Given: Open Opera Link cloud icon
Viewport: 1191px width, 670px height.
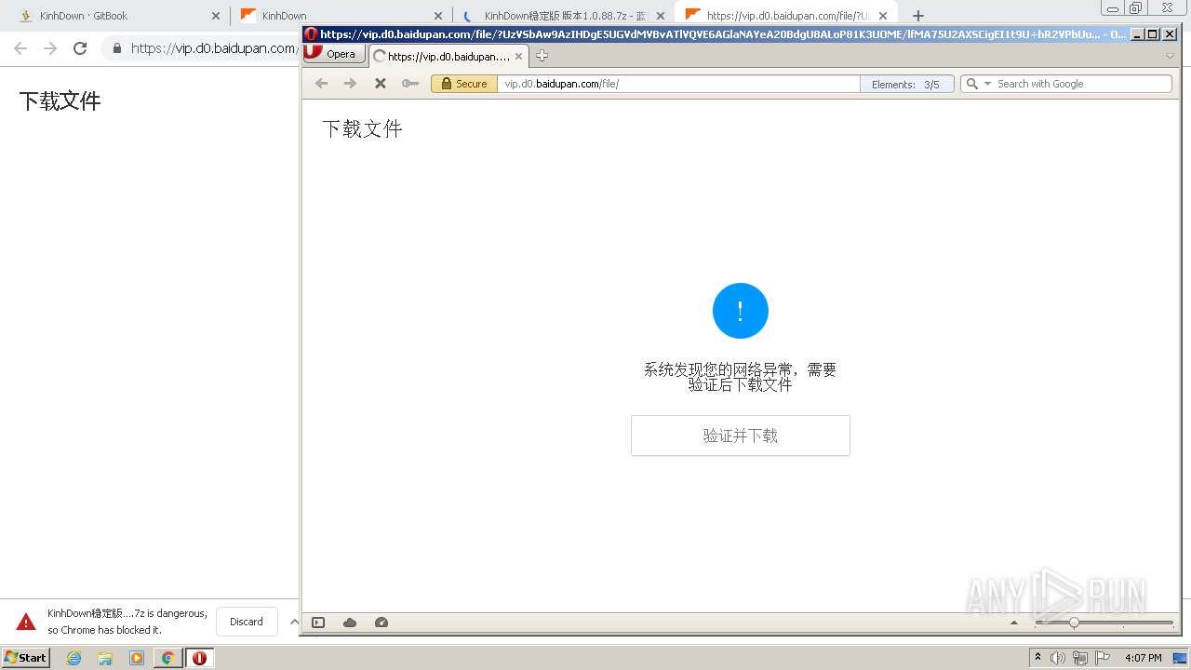Looking at the screenshot, I should click(350, 623).
